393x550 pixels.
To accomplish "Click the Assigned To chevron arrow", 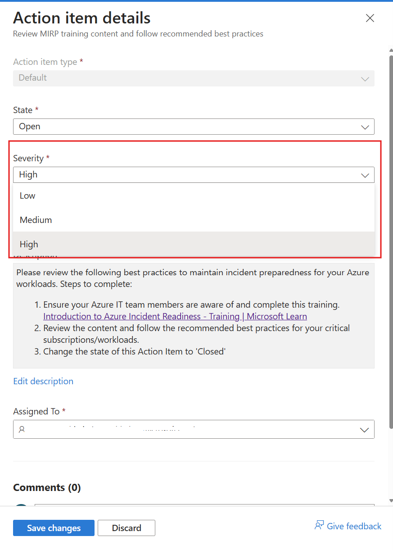I will tap(365, 430).
